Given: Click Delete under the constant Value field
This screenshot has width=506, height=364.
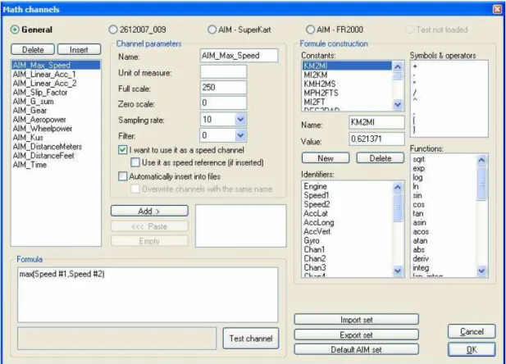Looking at the screenshot, I should (x=381, y=158).
